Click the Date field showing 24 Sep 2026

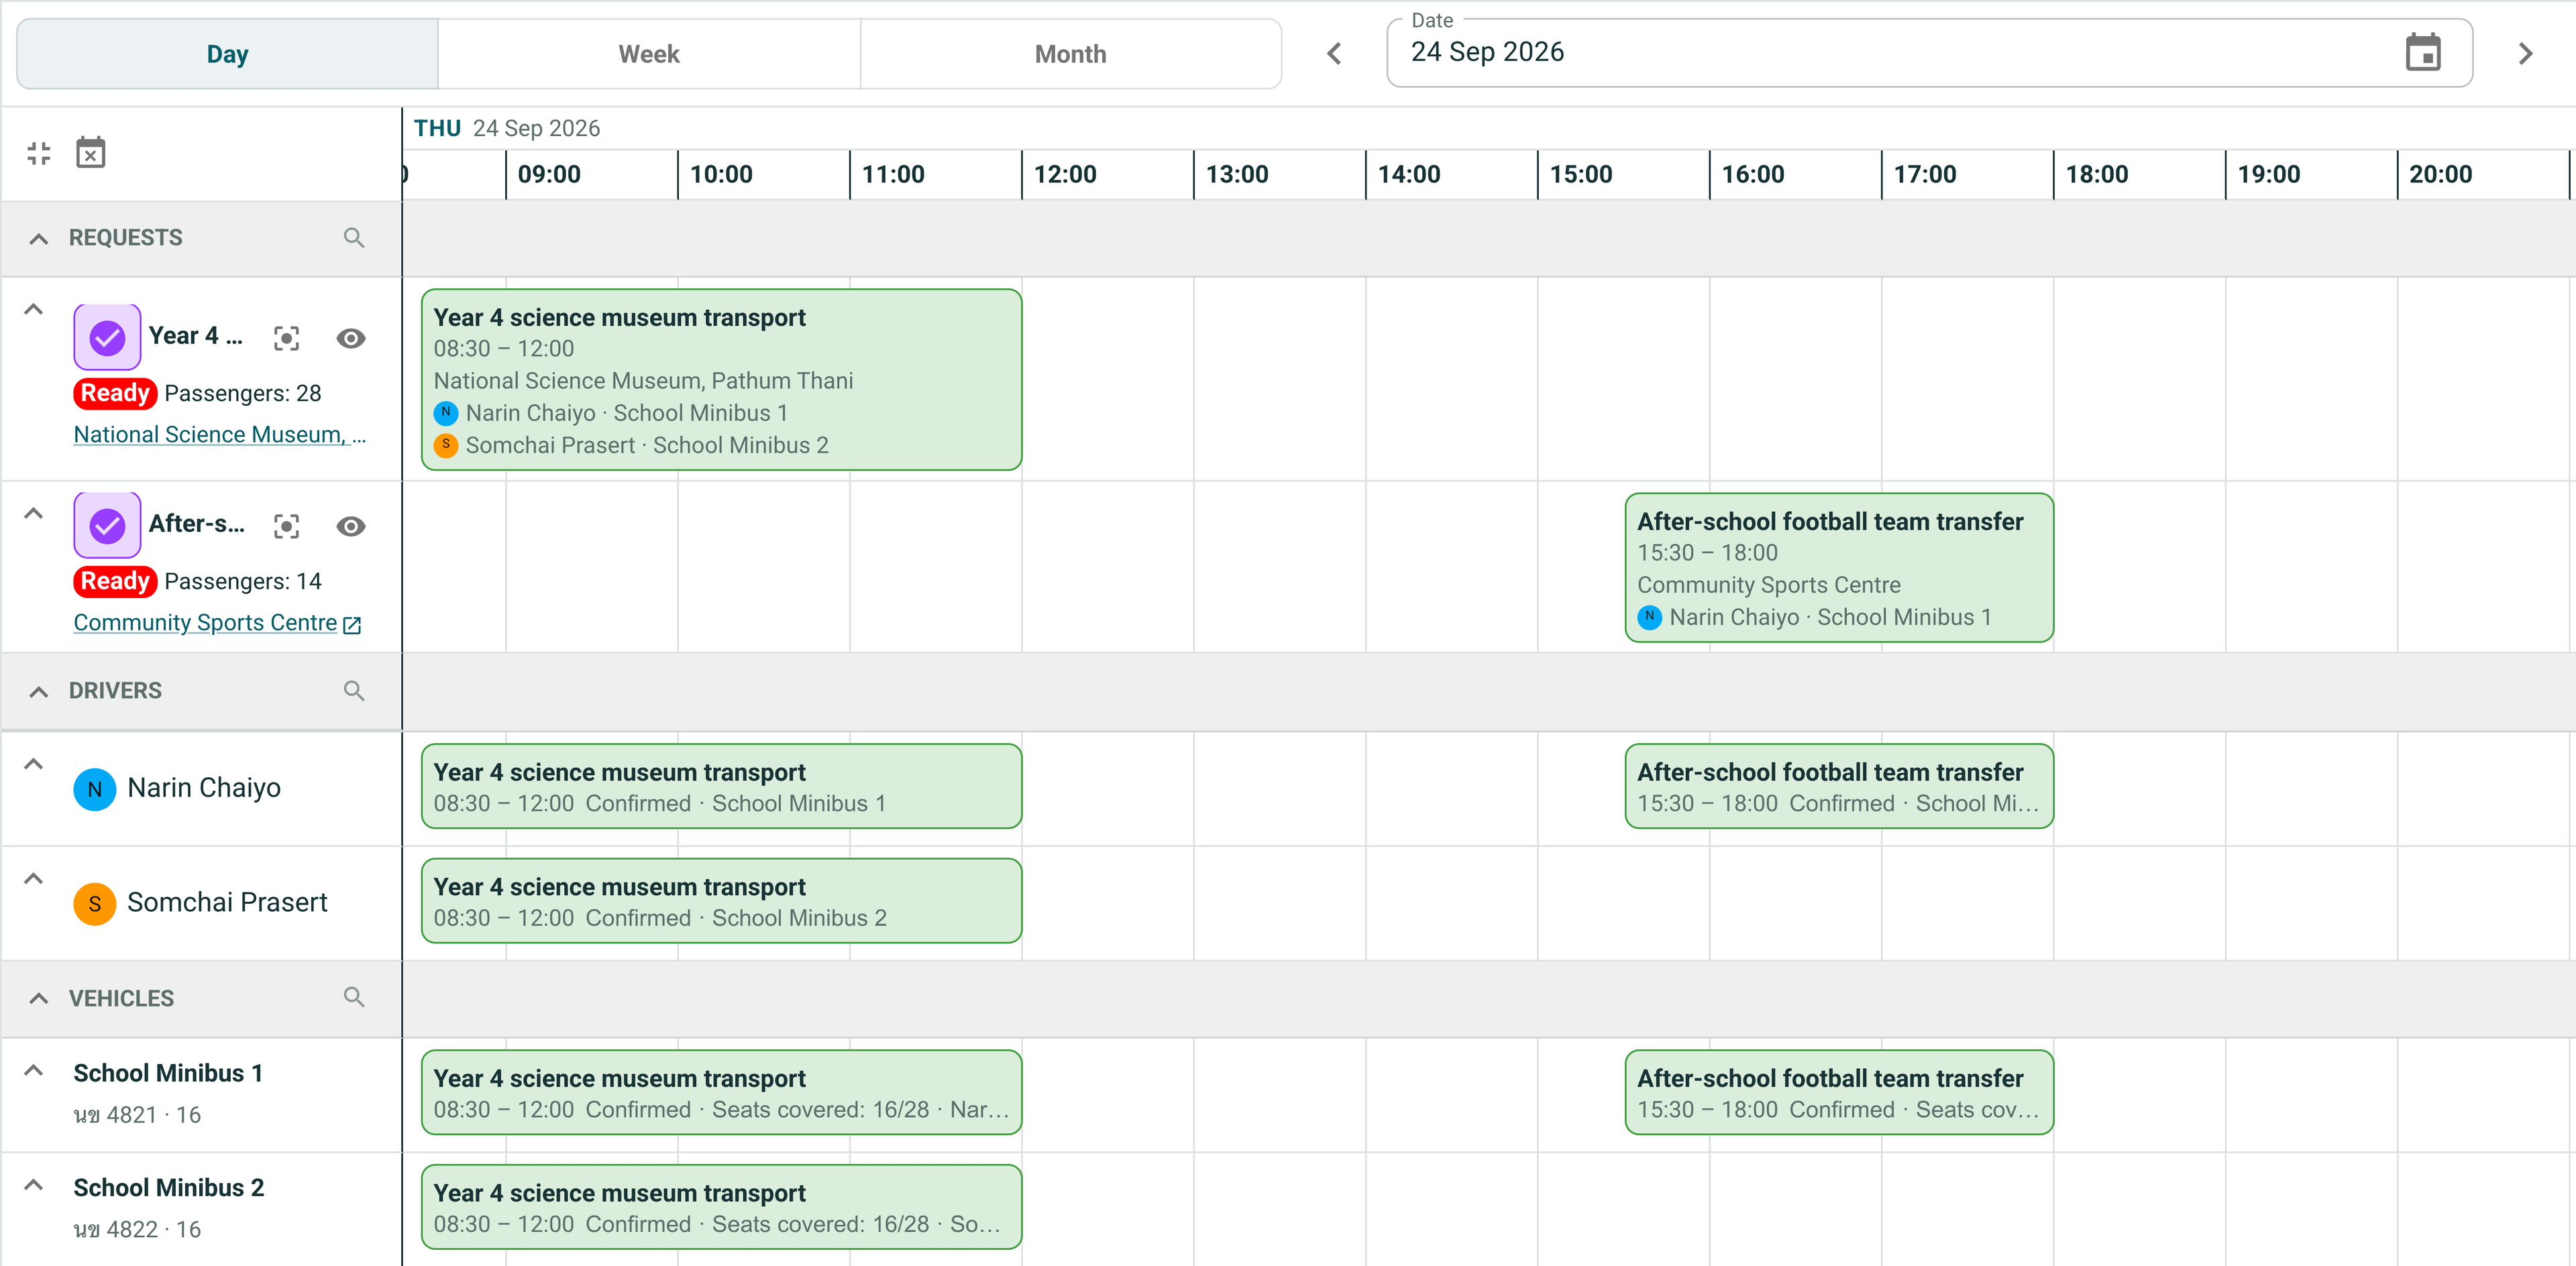(1929, 53)
